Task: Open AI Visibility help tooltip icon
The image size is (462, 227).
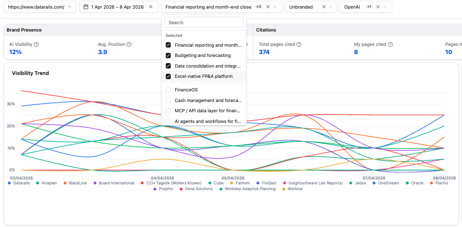Action: 36,45
